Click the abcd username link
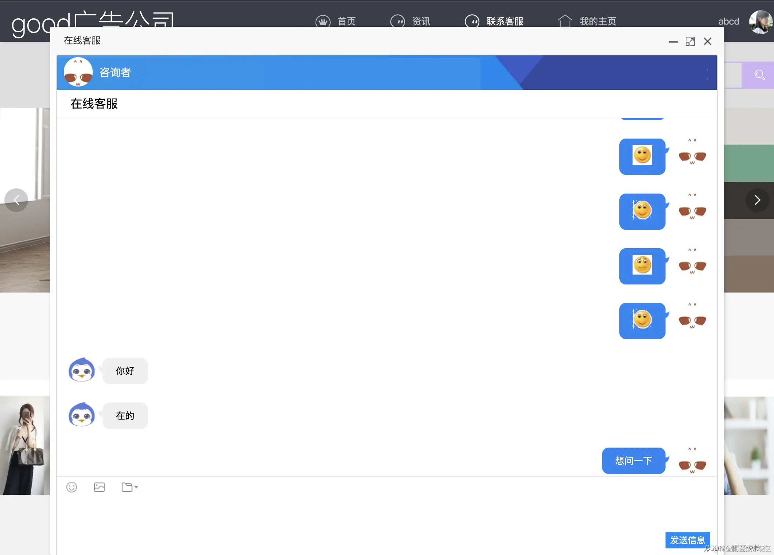Screen dimensions: 774x555 729,21
